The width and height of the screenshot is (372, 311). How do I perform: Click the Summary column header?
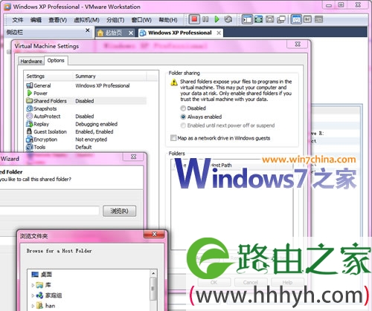(86, 76)
